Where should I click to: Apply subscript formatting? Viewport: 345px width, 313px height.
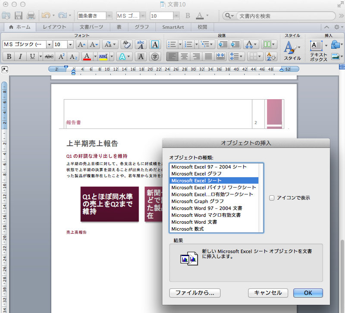pos(73,56)
